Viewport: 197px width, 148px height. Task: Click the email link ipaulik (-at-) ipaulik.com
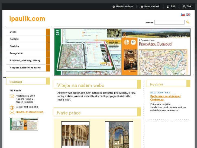point(30,112)
